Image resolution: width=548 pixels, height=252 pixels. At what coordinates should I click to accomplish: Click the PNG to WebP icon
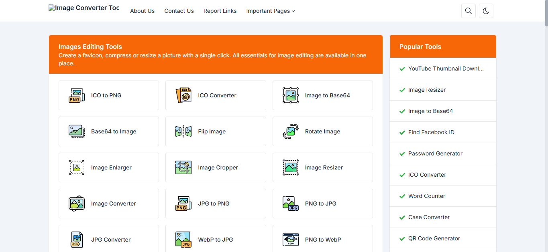click(x=291, y=240)
